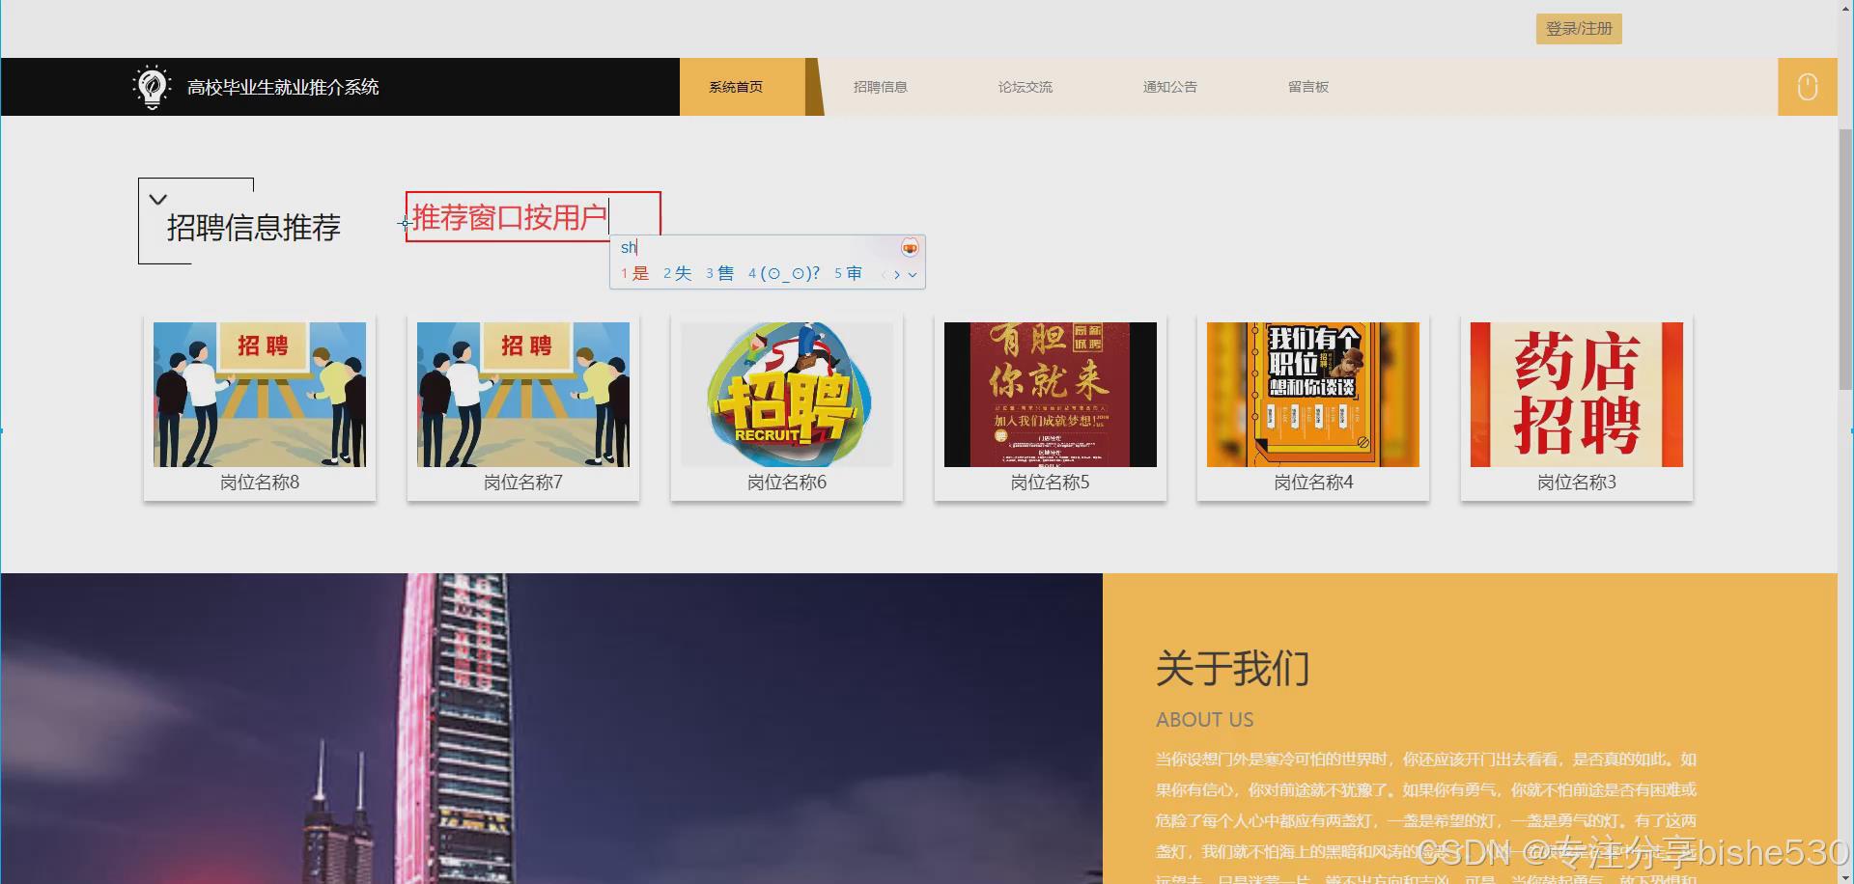
Task: Open the 岗位名称4 job posting thumbnail
Action: (x=1312, y=394)
